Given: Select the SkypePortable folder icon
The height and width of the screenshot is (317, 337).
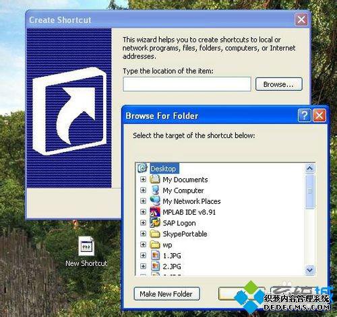Looking at the screenshot, I should [155, 234].
